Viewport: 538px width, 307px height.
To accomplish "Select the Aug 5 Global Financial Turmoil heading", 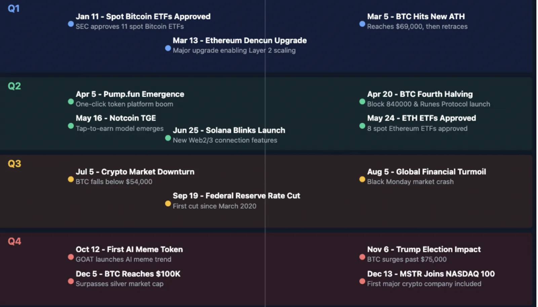I will (426, 172).
